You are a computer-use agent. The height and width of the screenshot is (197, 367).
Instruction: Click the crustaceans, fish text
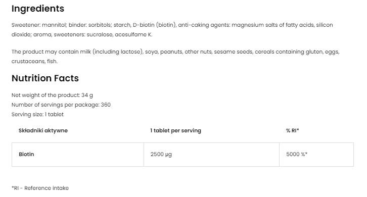[x=34, y=61]
